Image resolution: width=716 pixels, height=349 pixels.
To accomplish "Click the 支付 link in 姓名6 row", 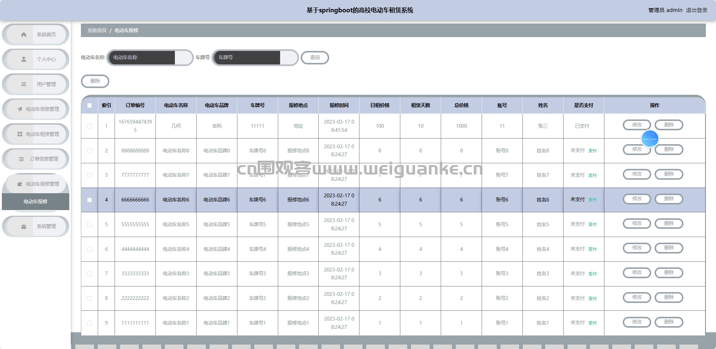I will (592, 200).
